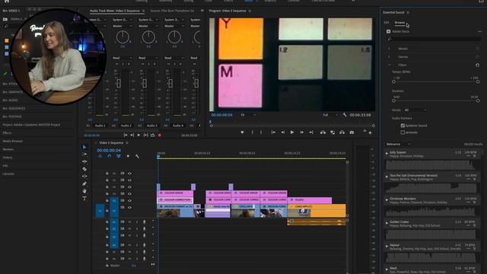Go to Out point in Program monitor
Image resolution: width=487 pixels, height=274 pixels.
(x=311, y=132)
